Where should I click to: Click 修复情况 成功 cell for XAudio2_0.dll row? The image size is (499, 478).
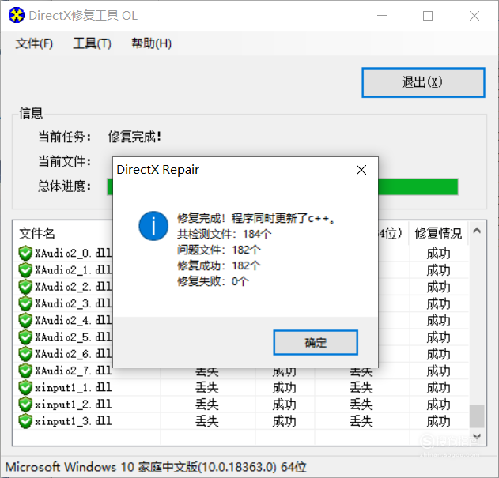coord(439,254)
